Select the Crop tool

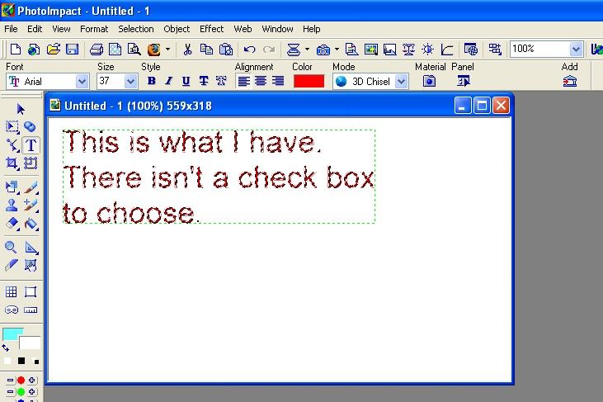point(12,163)
